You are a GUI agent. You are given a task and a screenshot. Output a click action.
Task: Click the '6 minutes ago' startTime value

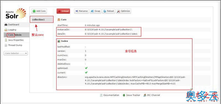[x=92, y=25]
